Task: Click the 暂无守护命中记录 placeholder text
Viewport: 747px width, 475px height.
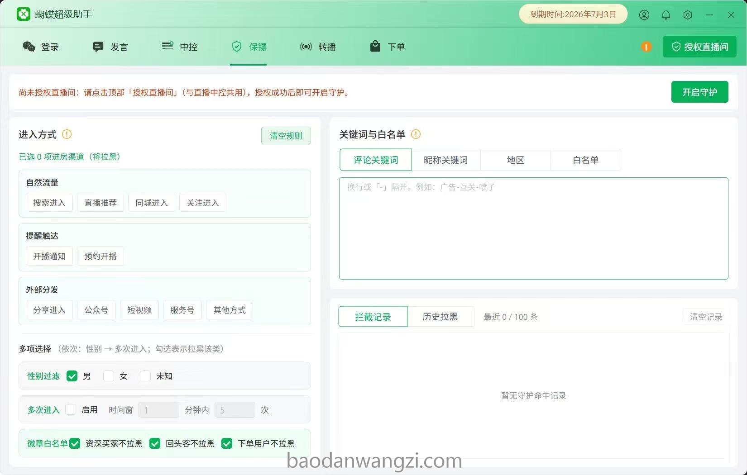Action: (x=534, y=395)
